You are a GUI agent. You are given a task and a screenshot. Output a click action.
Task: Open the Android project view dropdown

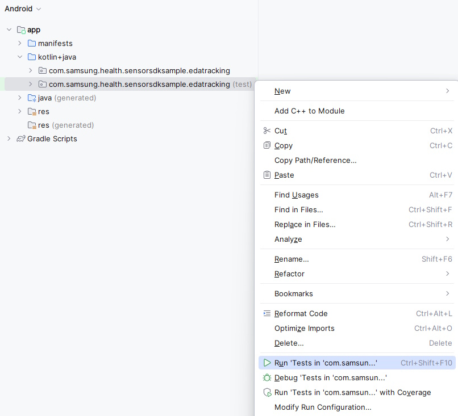23,9
